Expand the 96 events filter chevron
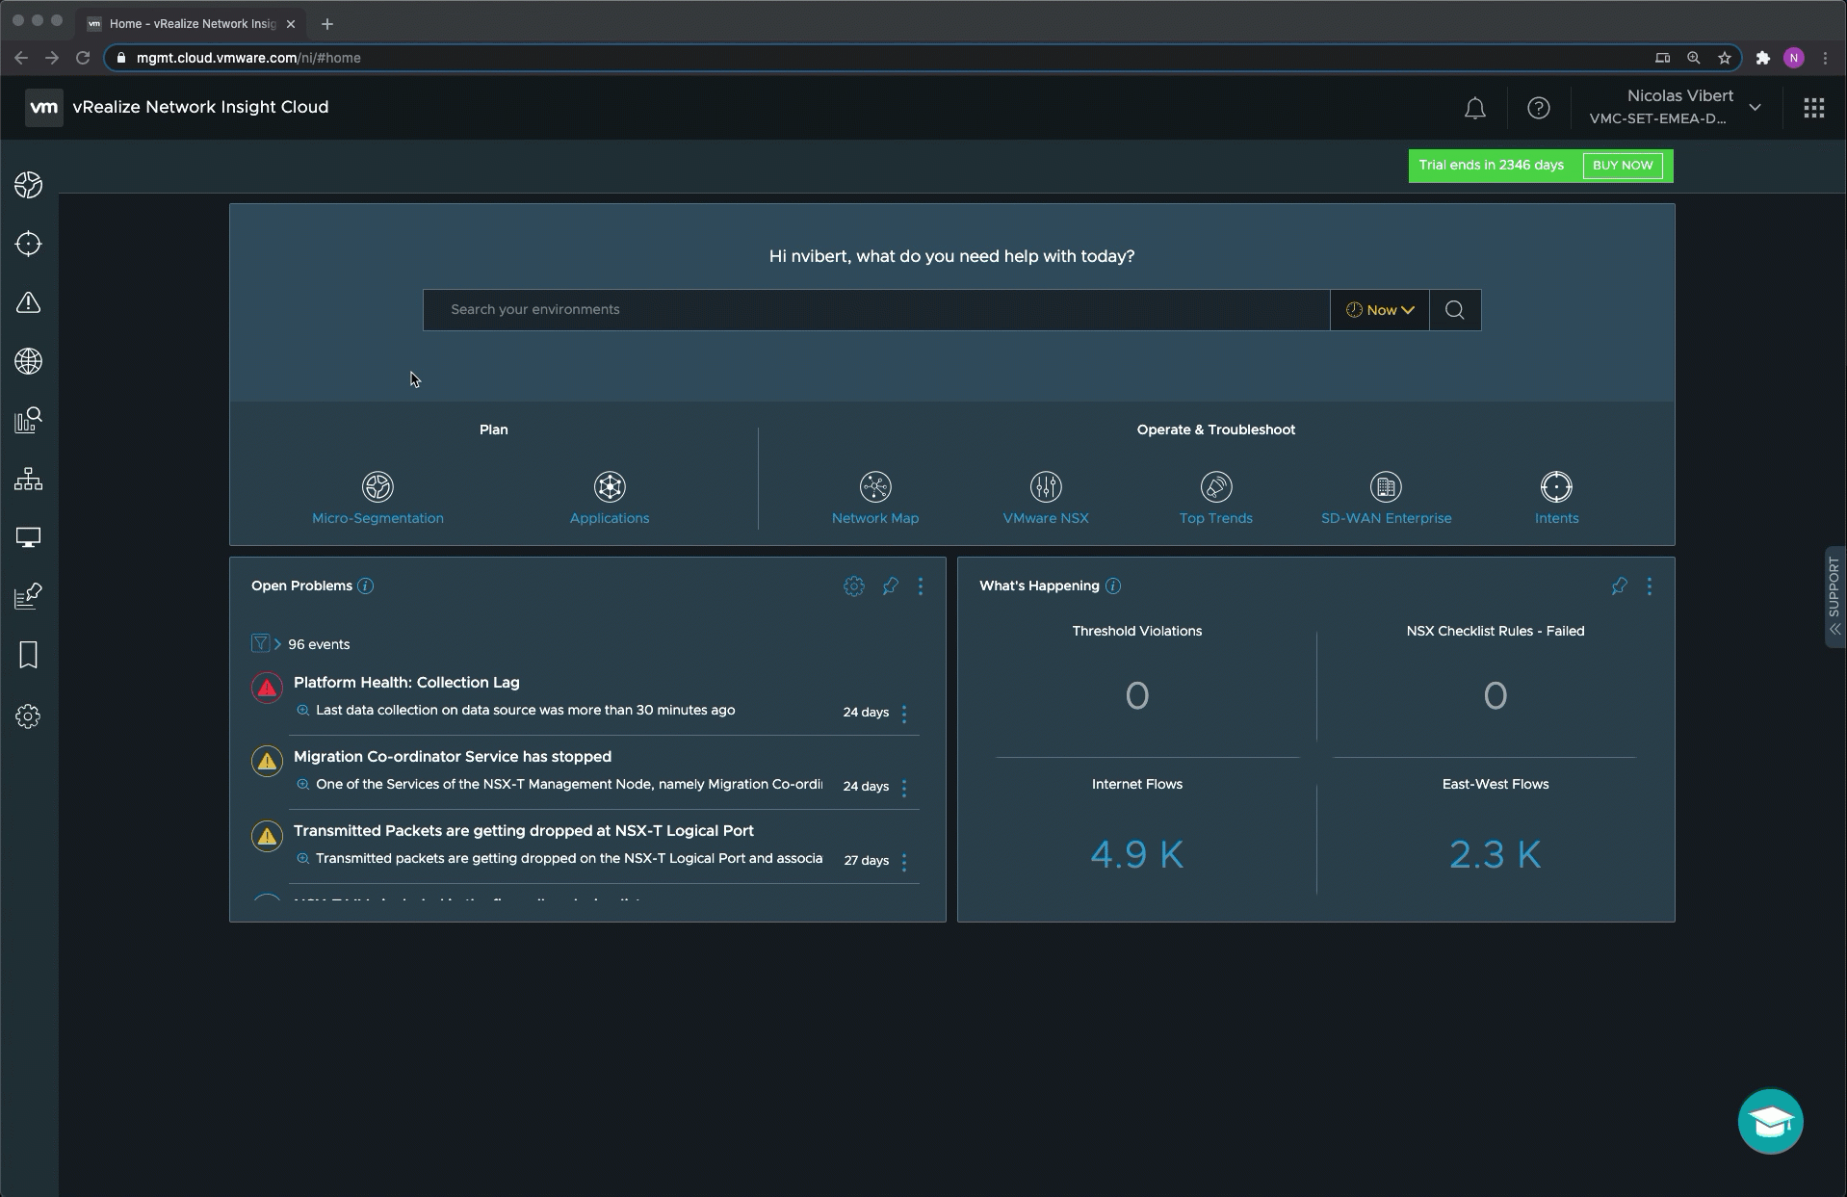Image resolution: width=1847 pixels, height=1197 pixels. click(277, 644)
